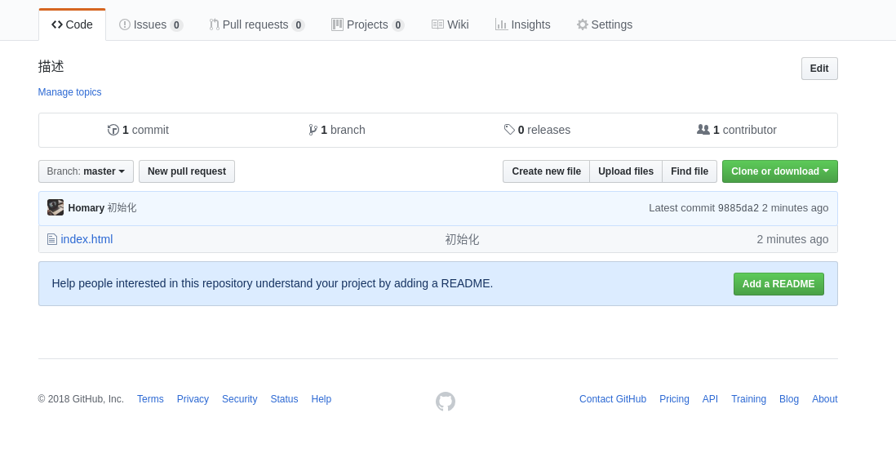The width and height of the screenshot is (896, 462).
Task: Click the Insights bar graph icon
Action: coord(501,24)
